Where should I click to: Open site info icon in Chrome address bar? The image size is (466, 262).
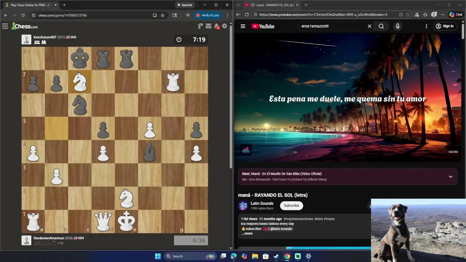tap(33, 15)
